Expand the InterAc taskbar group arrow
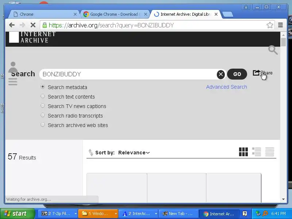Viewport: 292px width, 219px height. (x=156, y=214)
